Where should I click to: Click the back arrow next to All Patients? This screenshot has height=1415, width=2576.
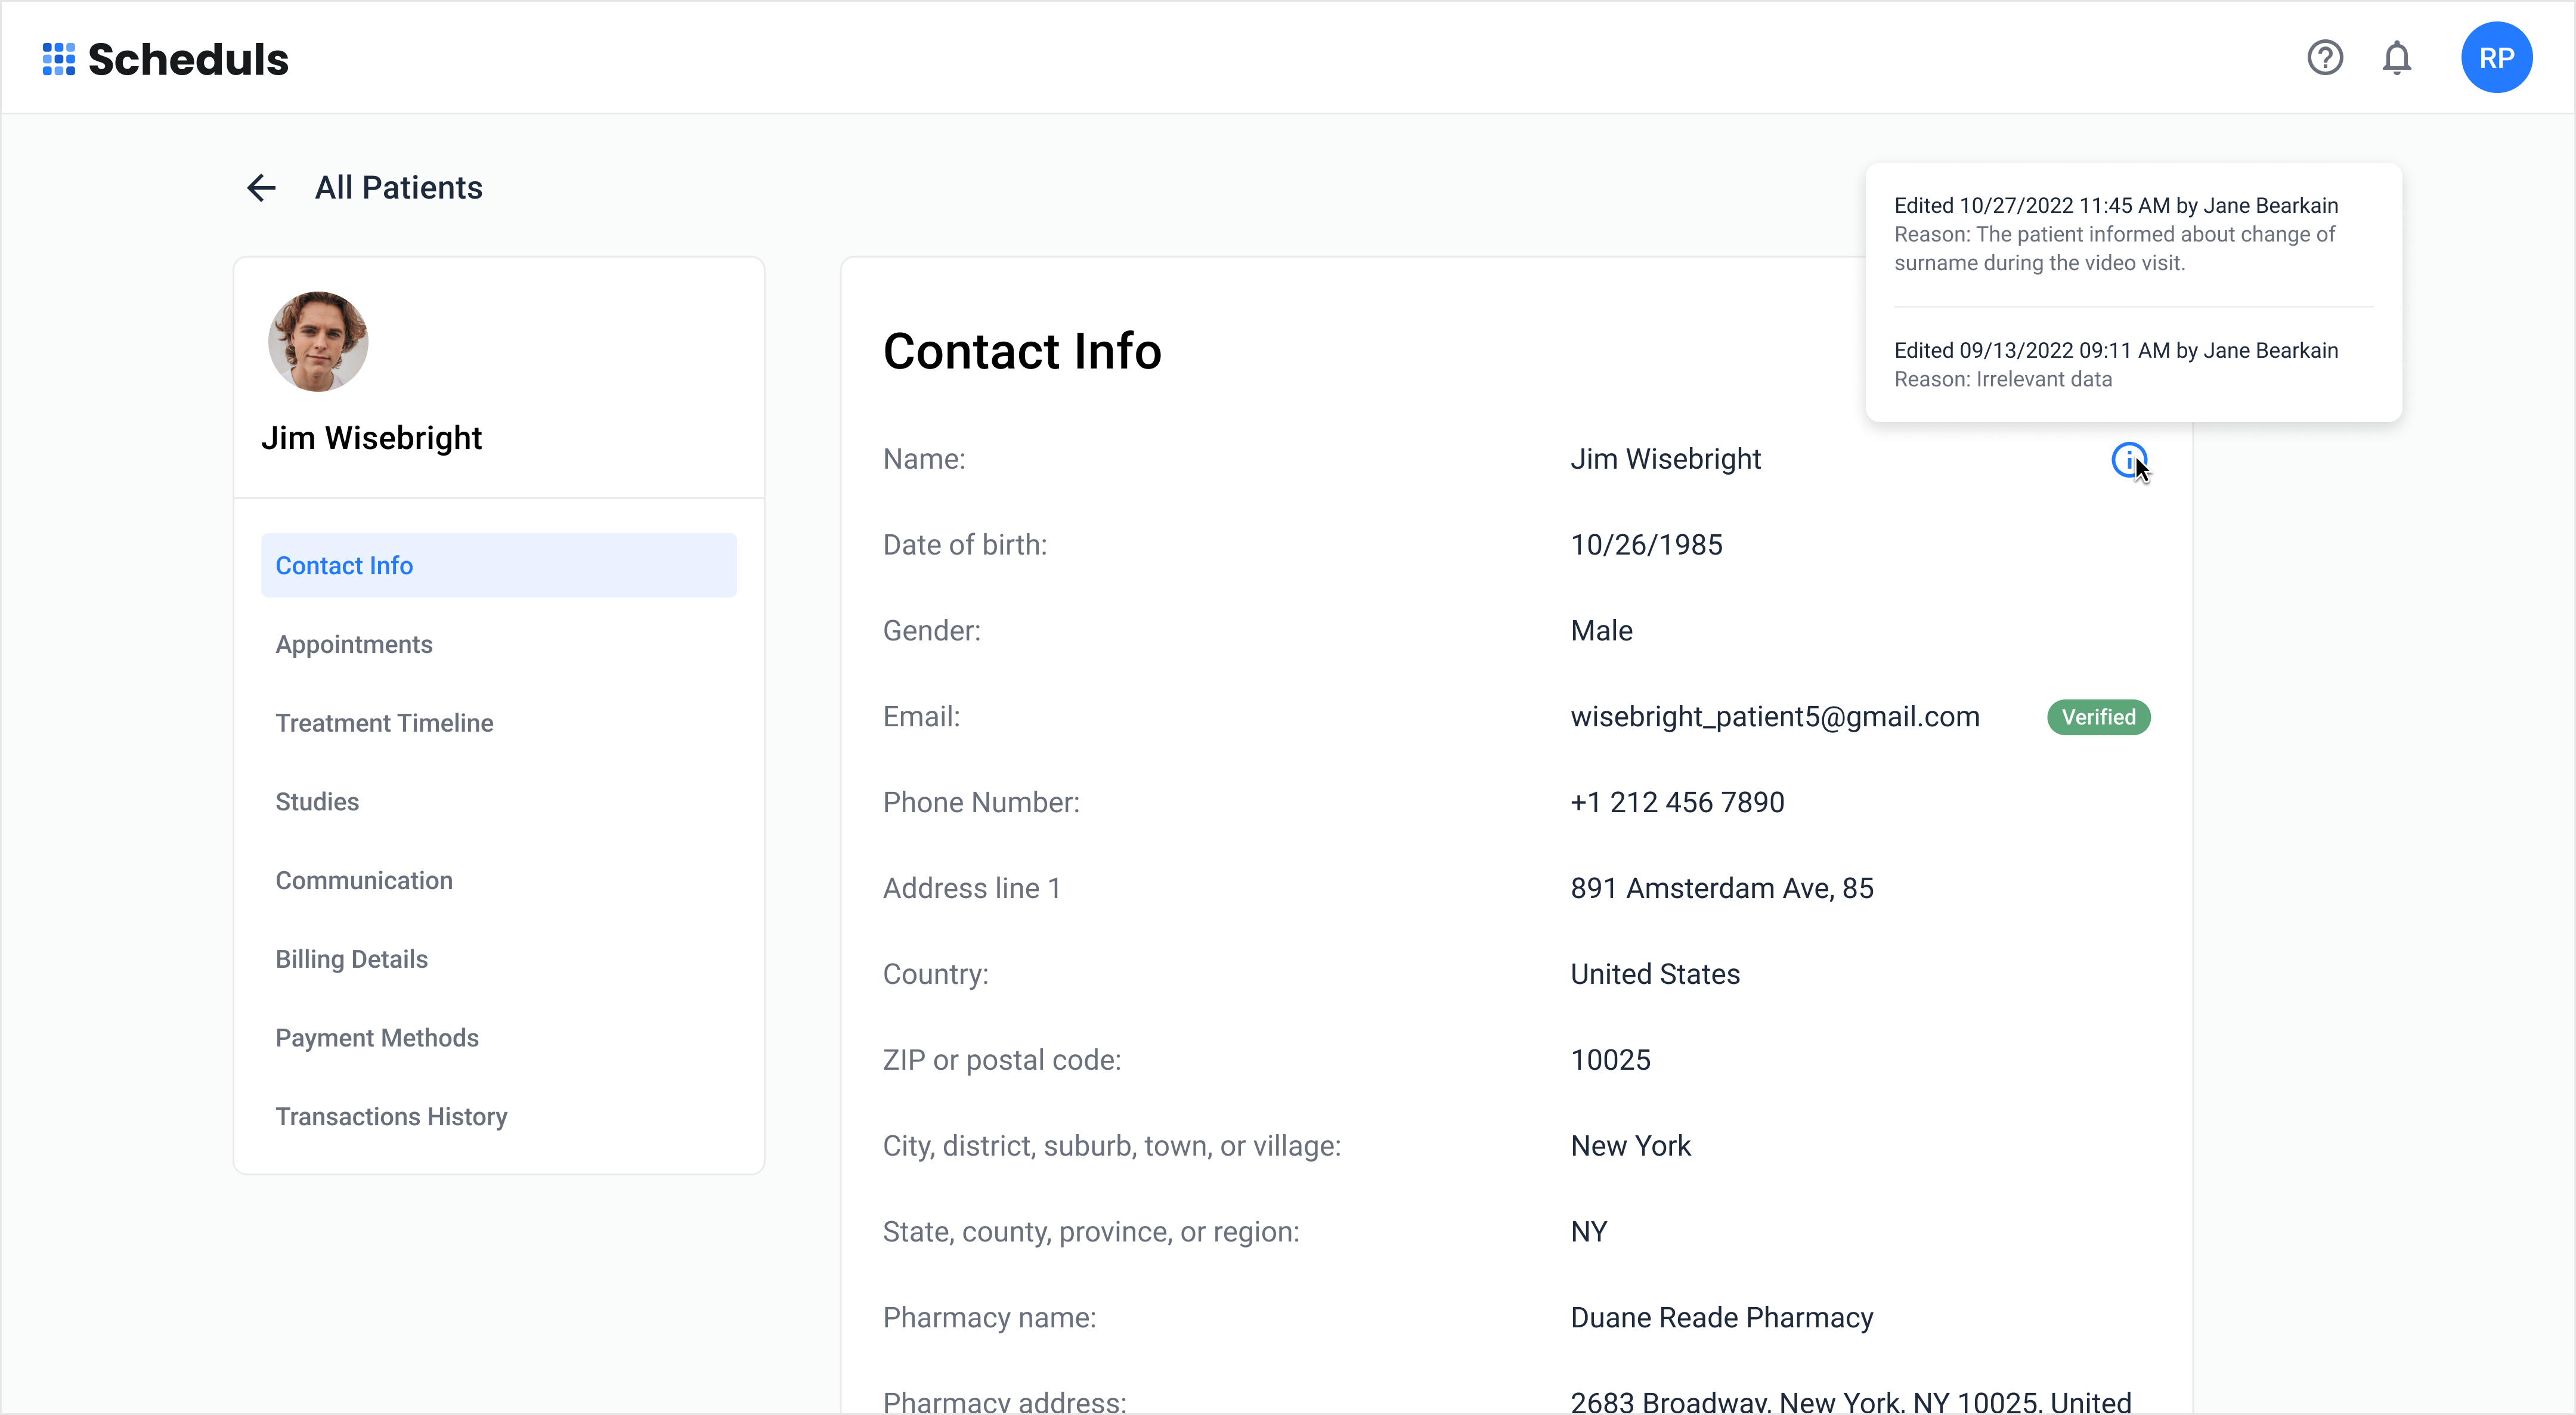pos(261,188)
